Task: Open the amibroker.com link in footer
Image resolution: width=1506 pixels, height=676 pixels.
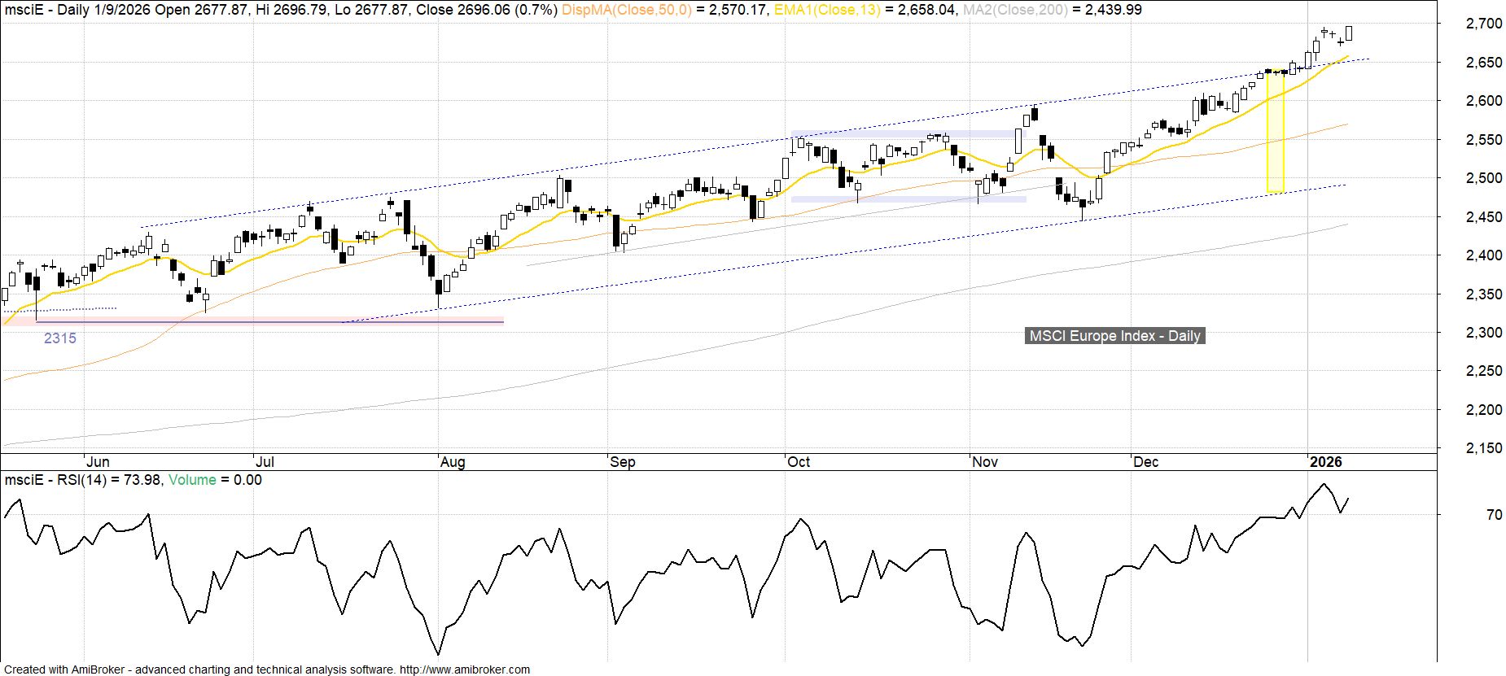Action: point(464,669)
